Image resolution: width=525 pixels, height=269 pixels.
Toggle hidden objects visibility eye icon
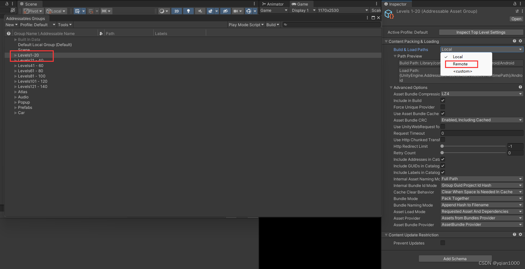[x=225, y=11]
